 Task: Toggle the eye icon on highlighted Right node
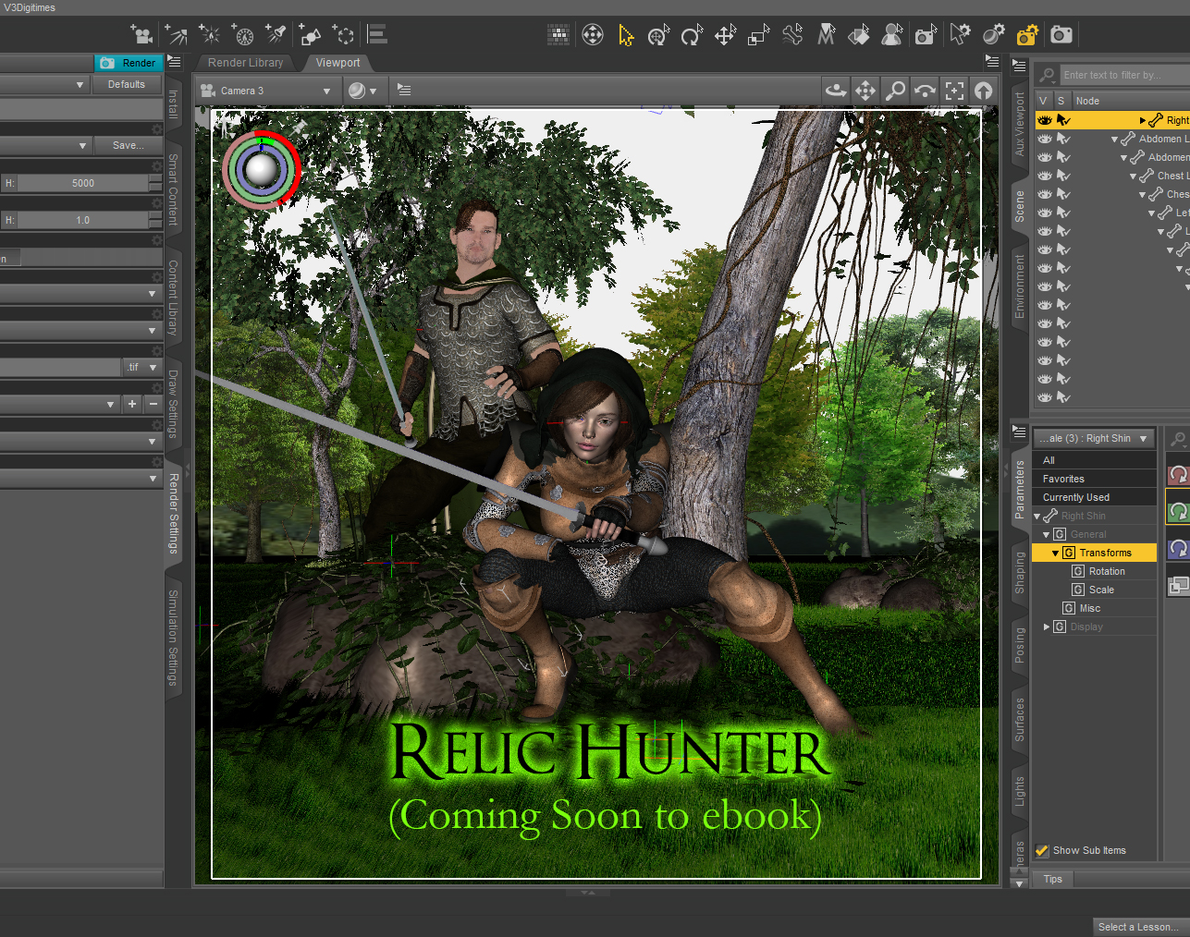1045,120
